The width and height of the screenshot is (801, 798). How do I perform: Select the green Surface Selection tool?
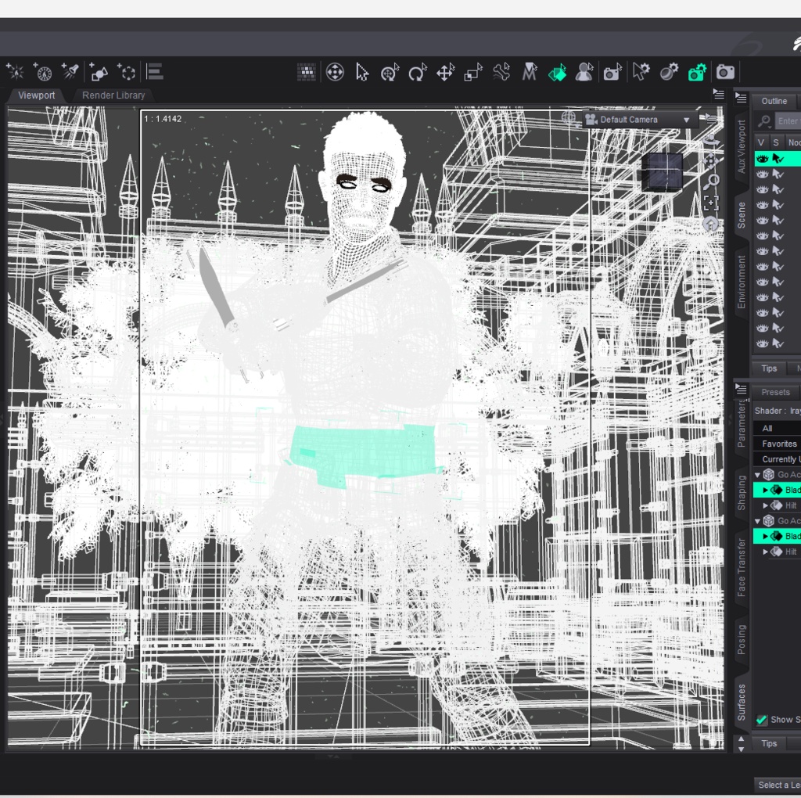(x=557, y=73)
